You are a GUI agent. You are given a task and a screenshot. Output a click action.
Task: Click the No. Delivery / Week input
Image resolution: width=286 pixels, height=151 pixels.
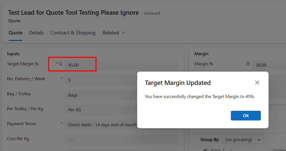click(101, 80)
